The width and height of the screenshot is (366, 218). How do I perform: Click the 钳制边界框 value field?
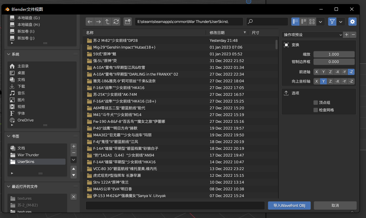pos(334,62)
